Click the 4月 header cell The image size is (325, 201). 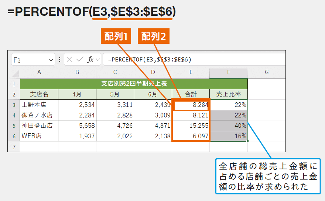click(77, 94)
